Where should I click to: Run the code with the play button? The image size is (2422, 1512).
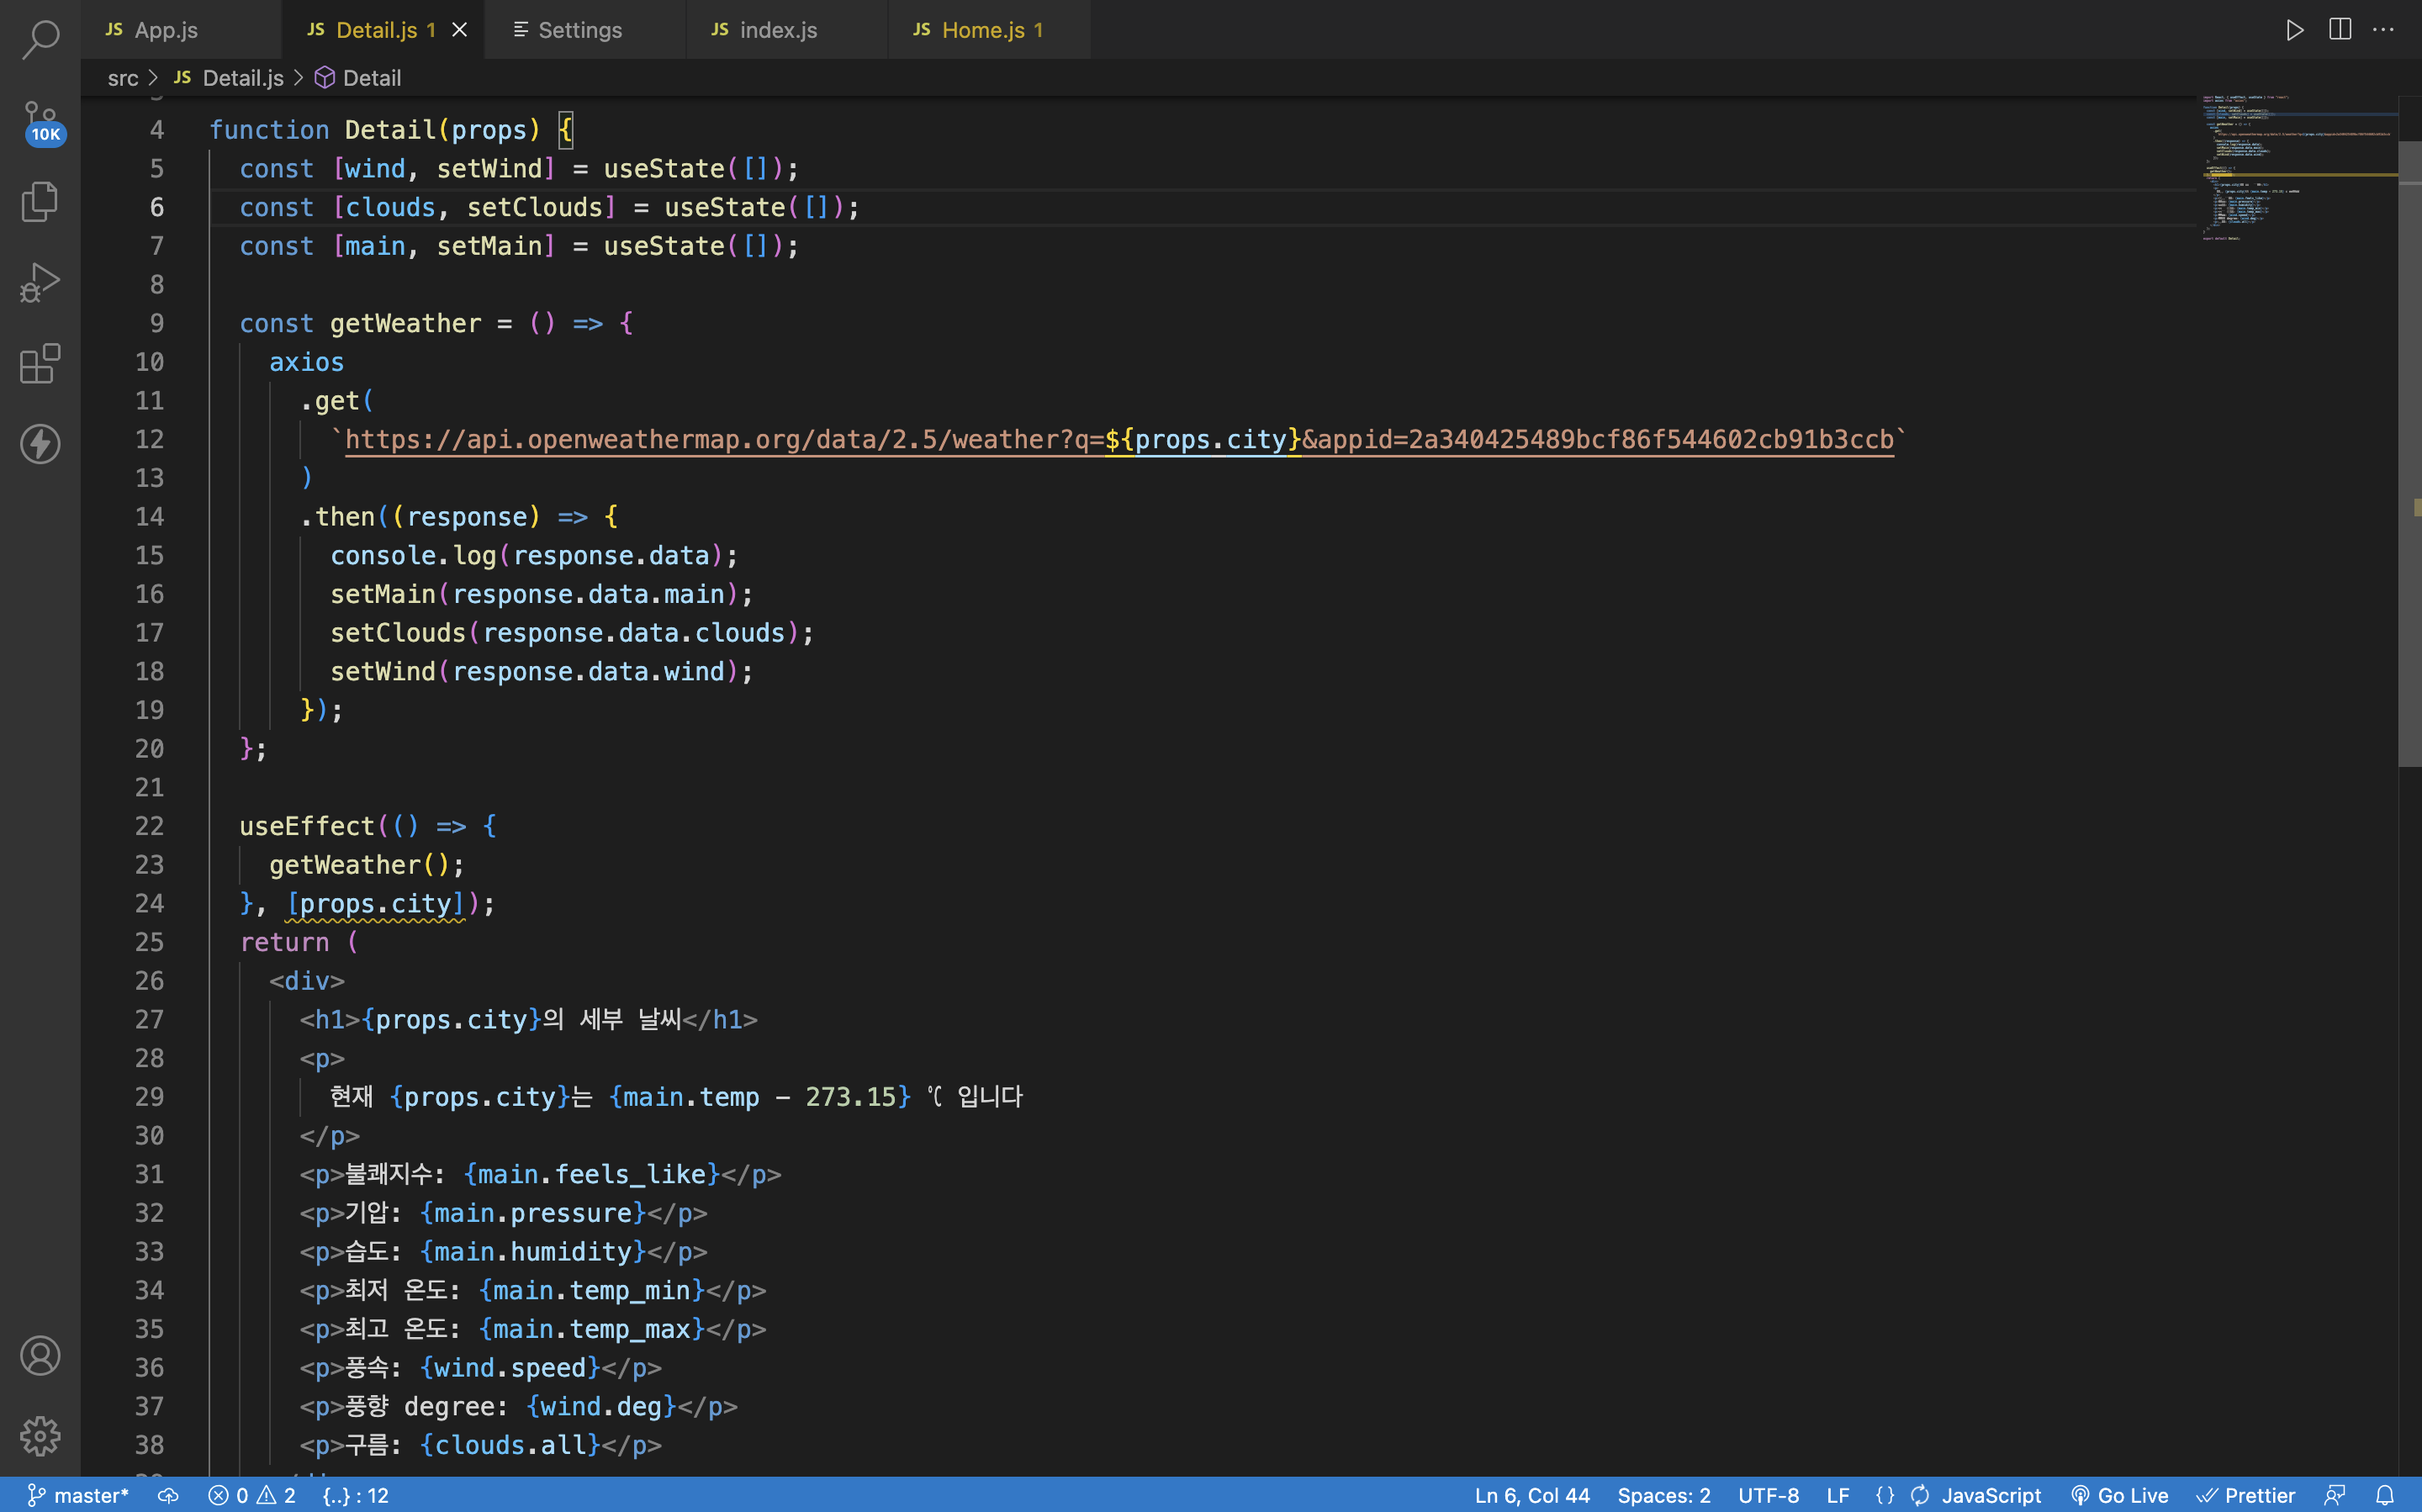tap(2294, 30)
